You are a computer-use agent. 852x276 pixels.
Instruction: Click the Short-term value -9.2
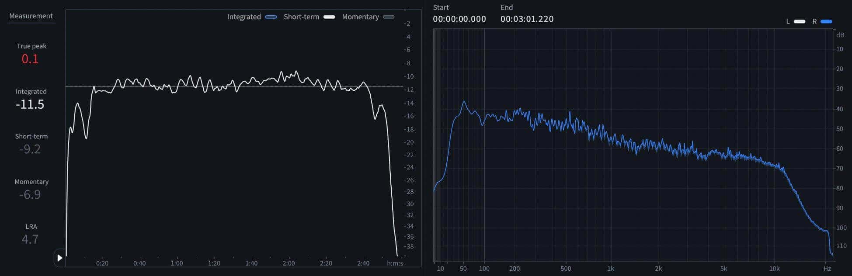click(x=30, y=149)
